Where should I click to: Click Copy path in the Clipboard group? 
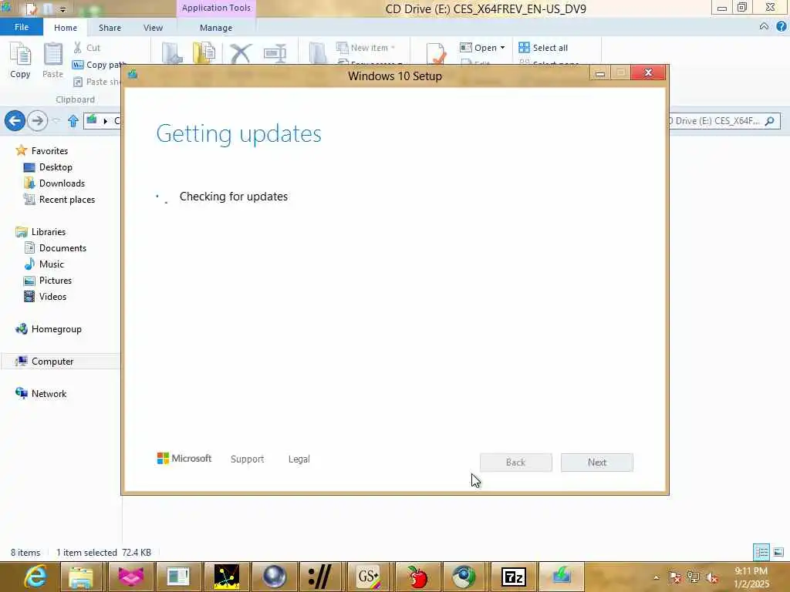pos(98,65)
